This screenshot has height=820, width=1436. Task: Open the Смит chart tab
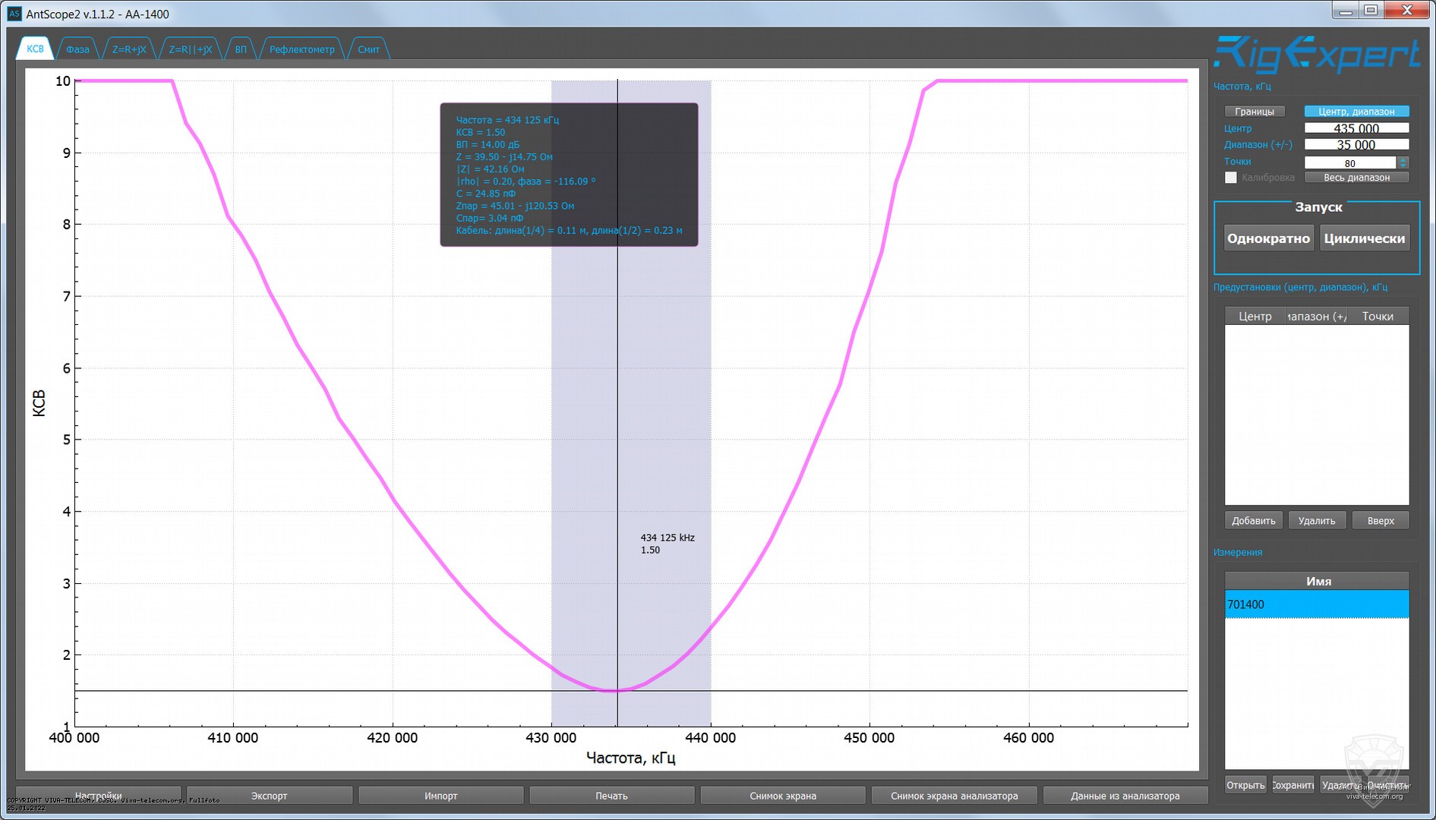[x=368, y=49]
